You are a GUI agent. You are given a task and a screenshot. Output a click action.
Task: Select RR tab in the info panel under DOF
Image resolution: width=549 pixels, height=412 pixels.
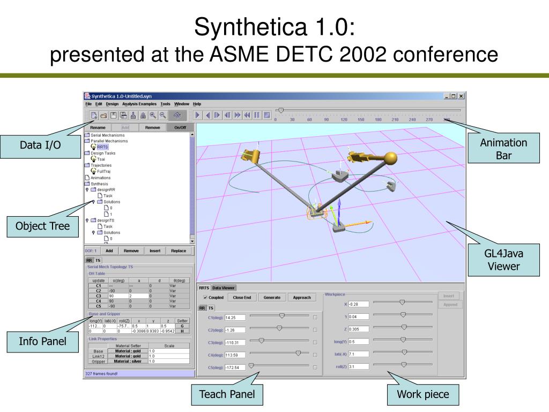pos(90,260)
